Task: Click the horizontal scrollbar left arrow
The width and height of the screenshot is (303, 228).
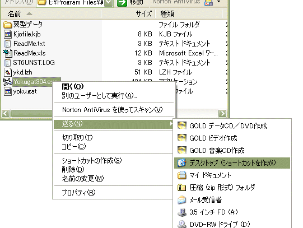Action: pyautogui.click(x=6, y=113)
